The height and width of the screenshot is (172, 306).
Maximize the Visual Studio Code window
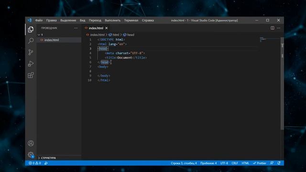(x=268, y=20)
